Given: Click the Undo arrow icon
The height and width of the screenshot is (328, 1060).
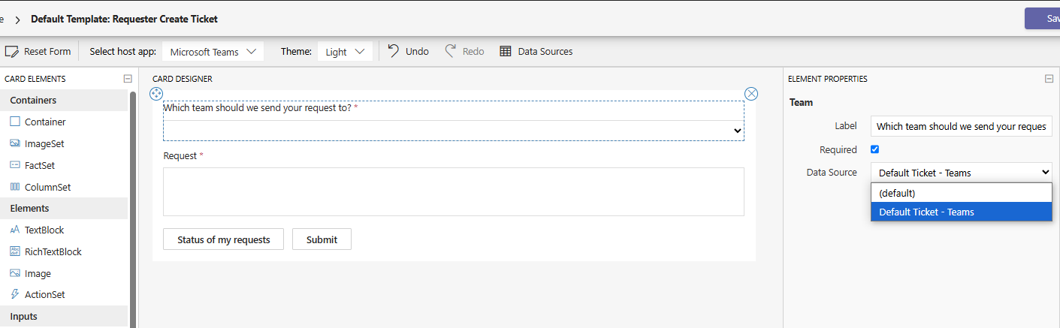Looking at the screenshot, I should click(x=393, y=51).
